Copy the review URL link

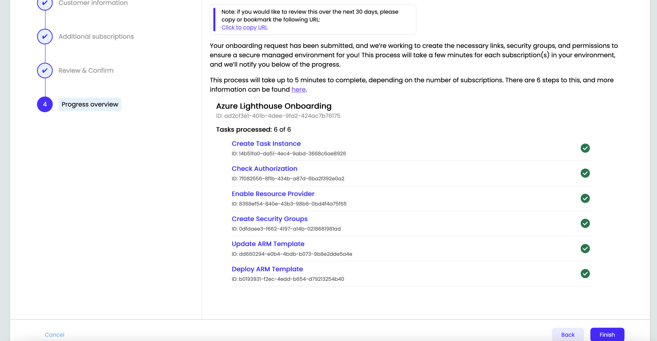pyautogui.click(x=244, y=27)
